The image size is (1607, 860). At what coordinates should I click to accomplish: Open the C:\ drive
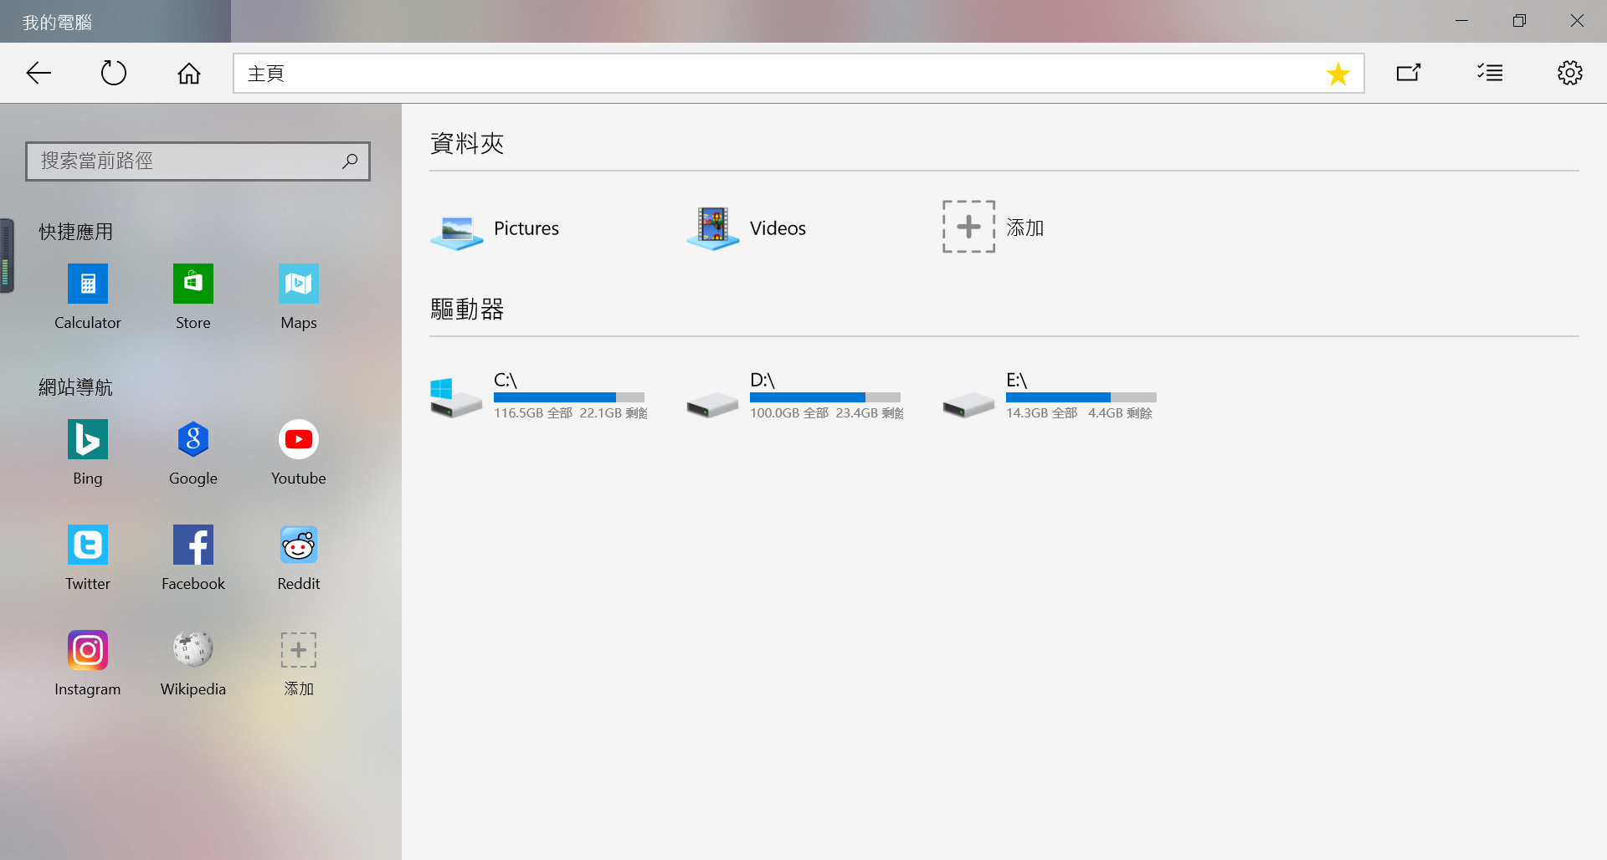[x=539, y=397]
